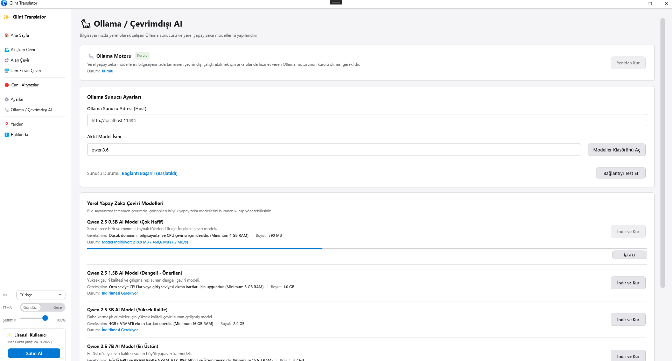Click the Satın Al purchase button

click(x=34, y=353)
